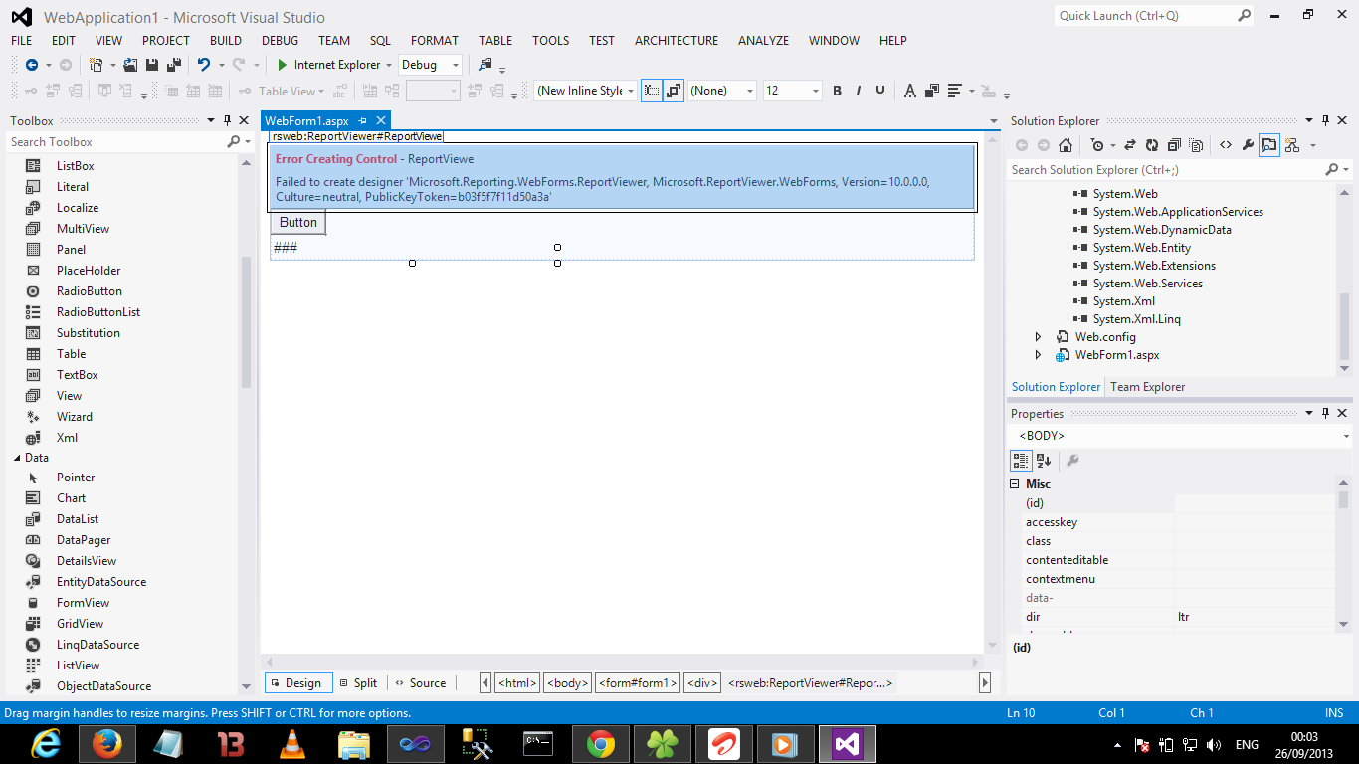Start debugging with the green play icon

(x=283, y=65)
